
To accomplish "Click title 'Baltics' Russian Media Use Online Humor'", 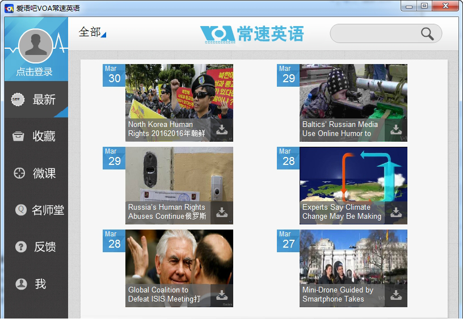I will [340, 129].
